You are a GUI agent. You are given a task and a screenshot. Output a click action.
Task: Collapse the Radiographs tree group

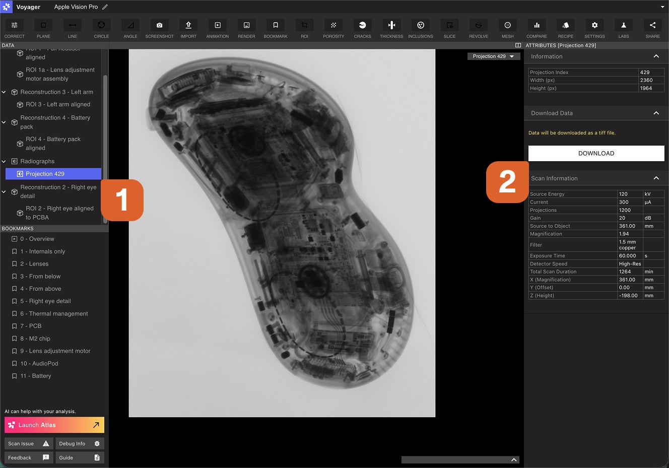pyautogui.click(x=4, y=162)
